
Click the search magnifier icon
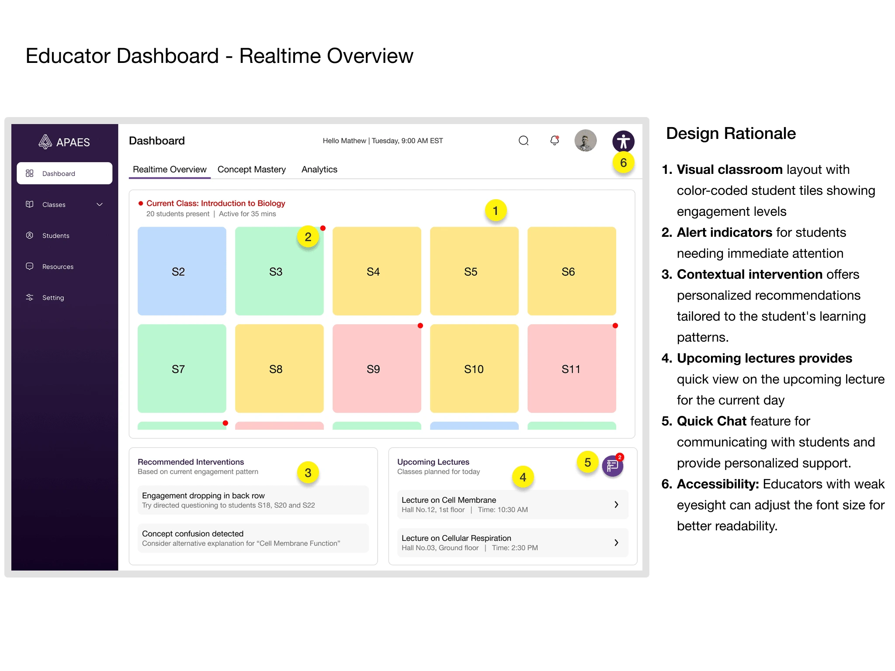[x=524, y=141]
